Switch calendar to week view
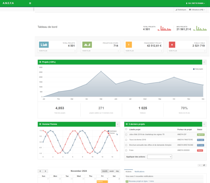 (x=112, y=171)
